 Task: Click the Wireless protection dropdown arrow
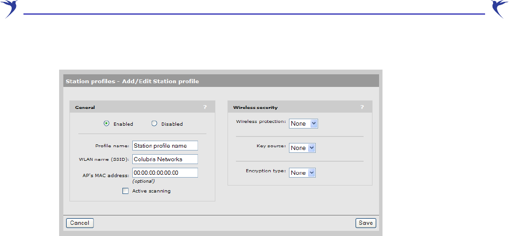[313, 123]
